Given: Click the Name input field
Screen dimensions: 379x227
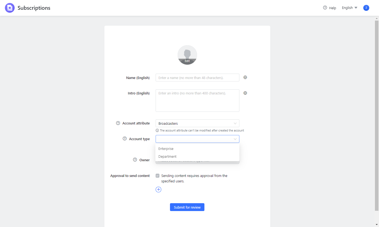Looking at the screenshot, I should click(197, 77).
